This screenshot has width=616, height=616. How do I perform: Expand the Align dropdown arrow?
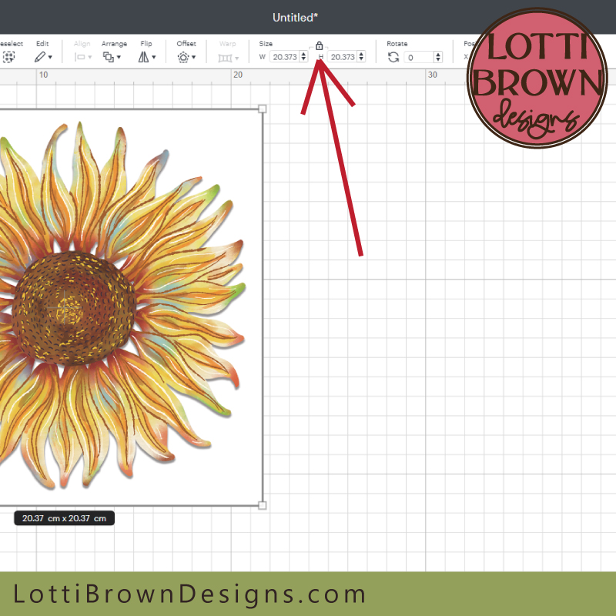click(x=90, y=57)
